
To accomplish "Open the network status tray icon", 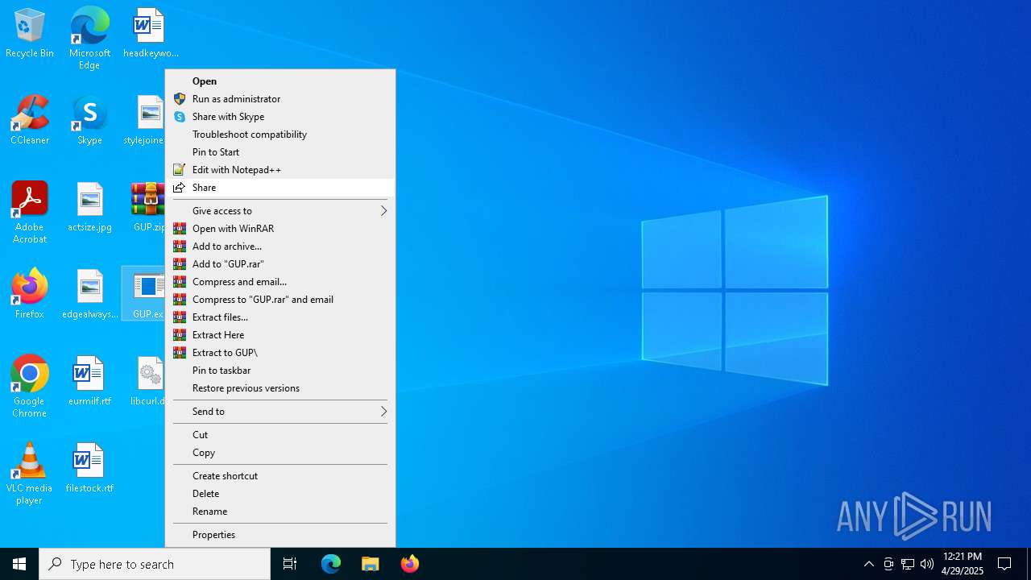I will tap(908, 564).
